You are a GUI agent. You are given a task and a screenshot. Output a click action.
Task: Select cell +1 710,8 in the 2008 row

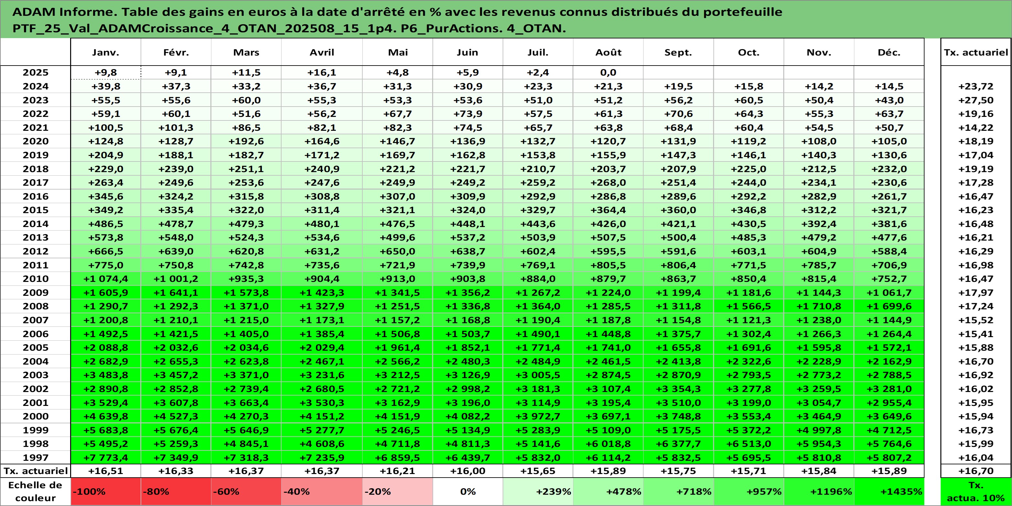pos(819,306)
